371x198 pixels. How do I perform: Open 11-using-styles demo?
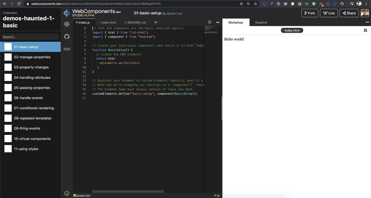(30, 149)
